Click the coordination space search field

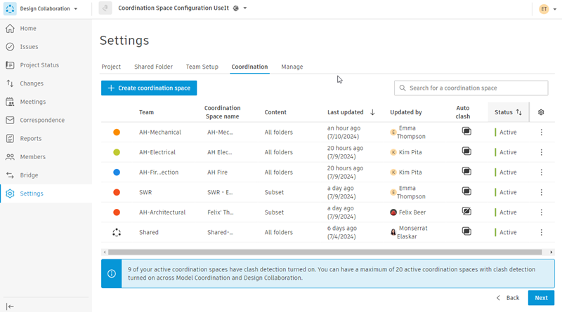(x=471, y=88)
